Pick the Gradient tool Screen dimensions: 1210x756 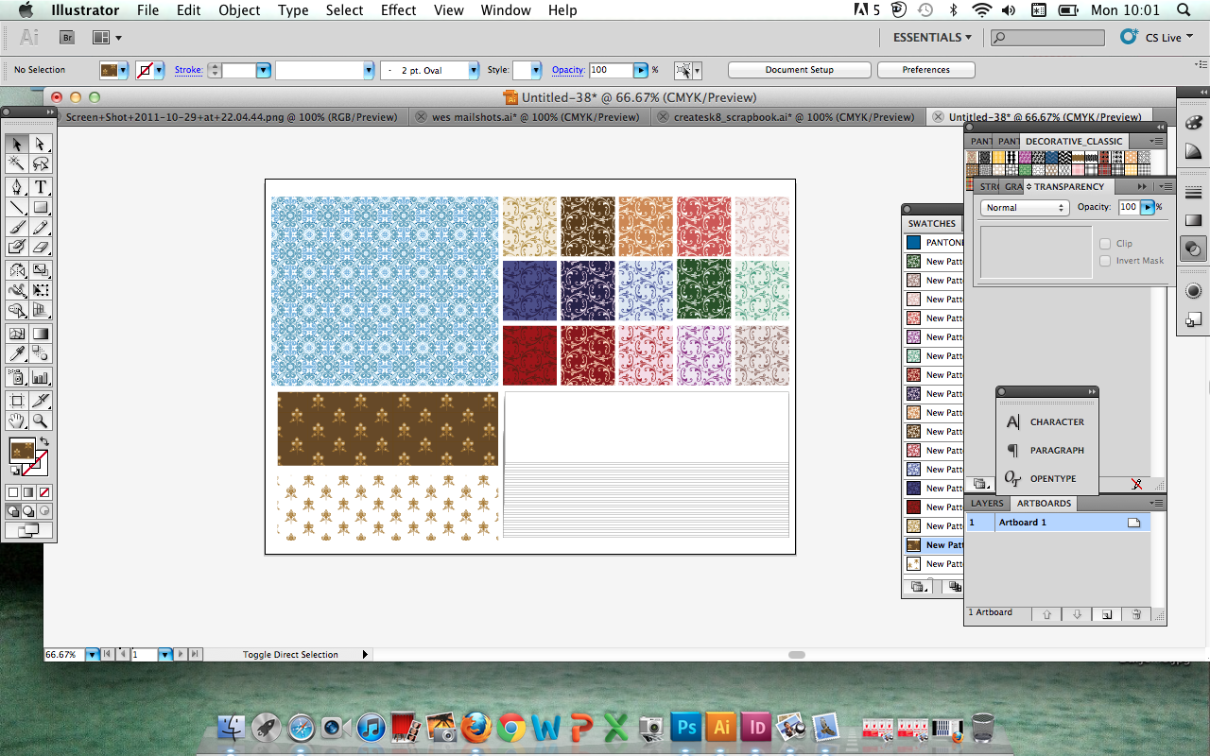pos(41,333)
